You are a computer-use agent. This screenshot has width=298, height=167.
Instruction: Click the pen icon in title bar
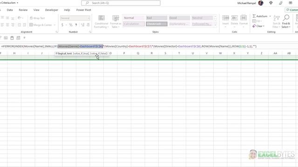(281, 3)
